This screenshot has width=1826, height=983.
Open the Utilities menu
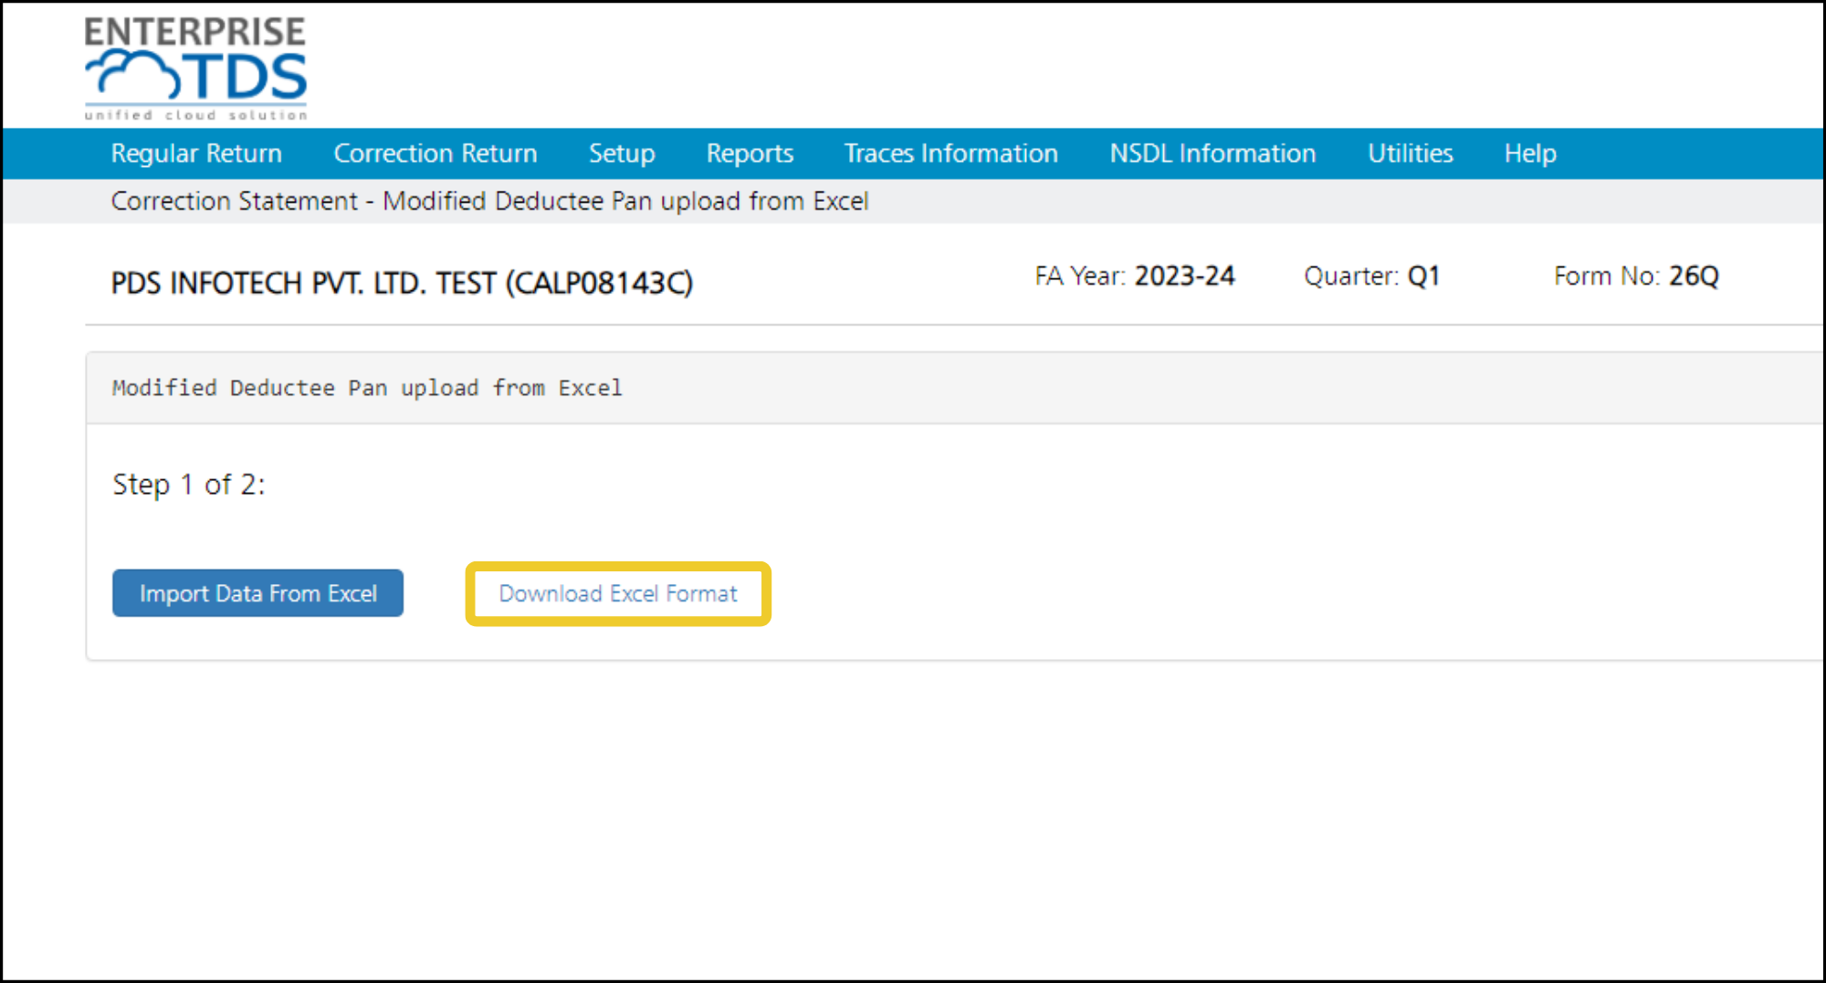click(x=1411, y=153)
